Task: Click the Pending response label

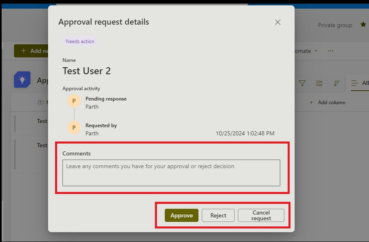Action: (106, 99)
